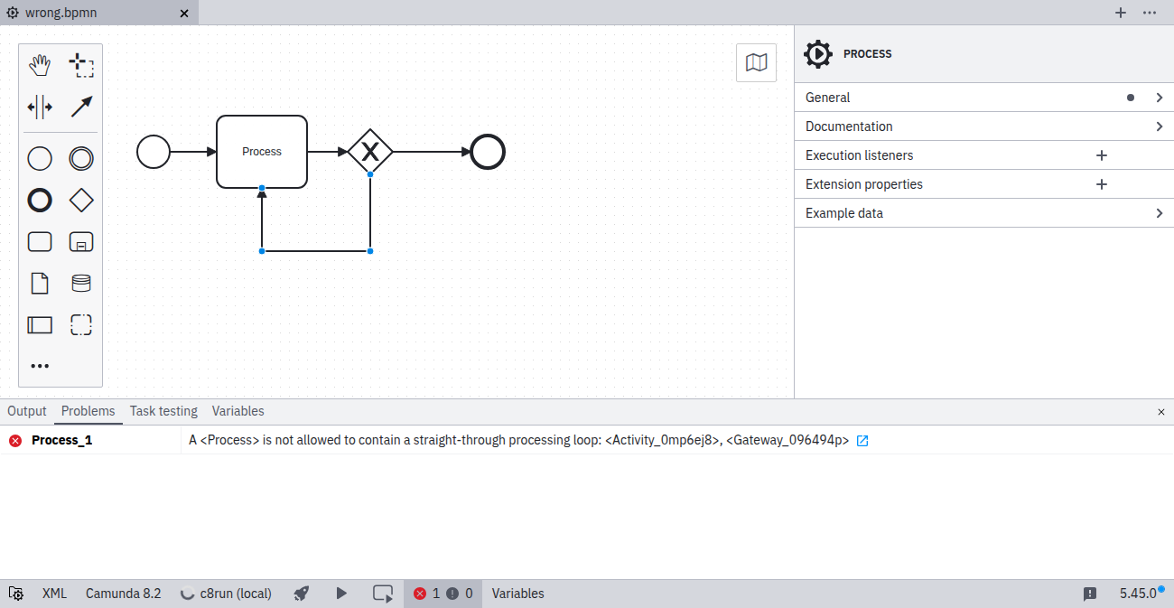The height and width of the screenshot is (608, 1174).
Task: Toggle the XML editor view
Action: [54, 594]
